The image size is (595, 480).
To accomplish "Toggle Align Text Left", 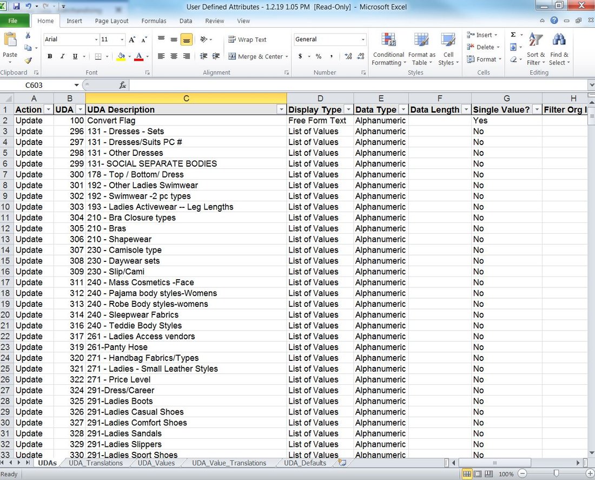I will tap(161, 56).
